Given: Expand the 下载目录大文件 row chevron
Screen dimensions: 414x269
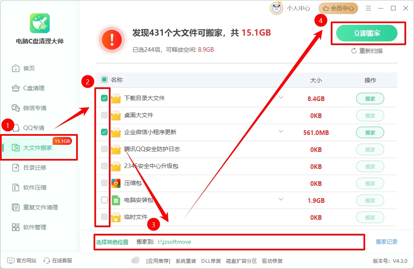Looking at the screenshot, I should coord(281,97).
